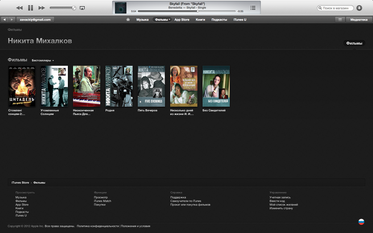Open the Подкасты tab
373x233 pixels.
(219, 20)
